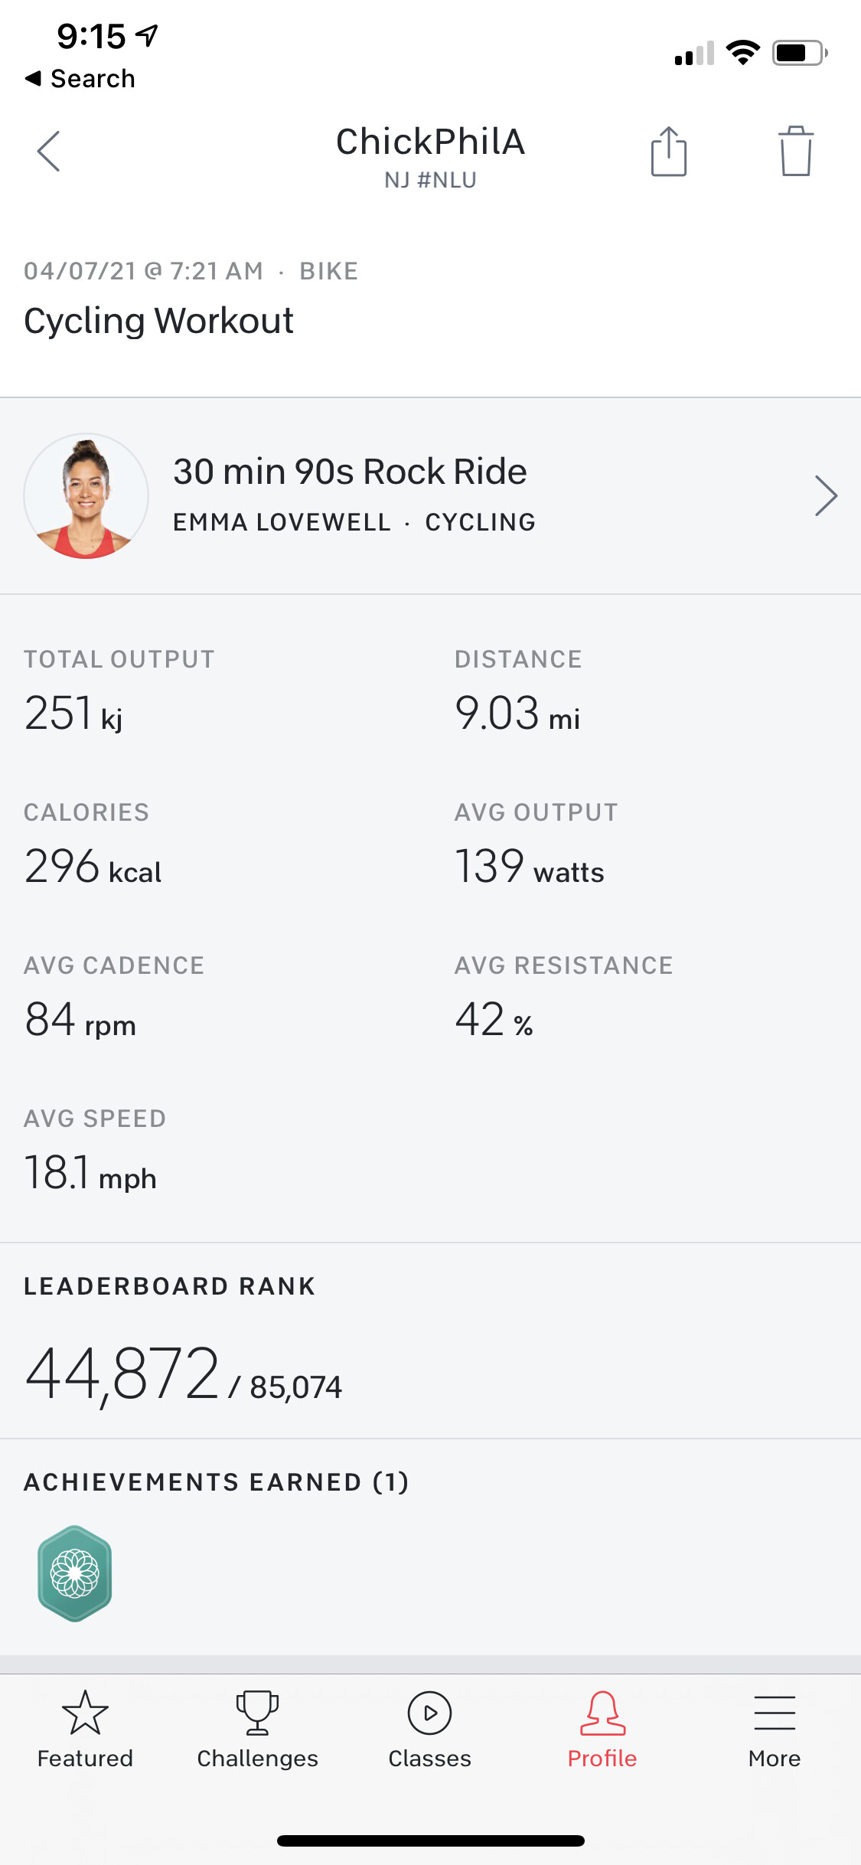
Task: Tap the Total Output 251 kj stat
Action: click(73, 714)
